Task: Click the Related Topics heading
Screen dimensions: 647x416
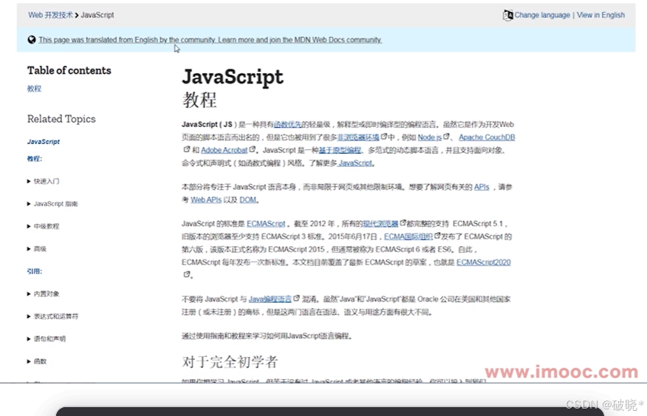Action: point(61,119)
